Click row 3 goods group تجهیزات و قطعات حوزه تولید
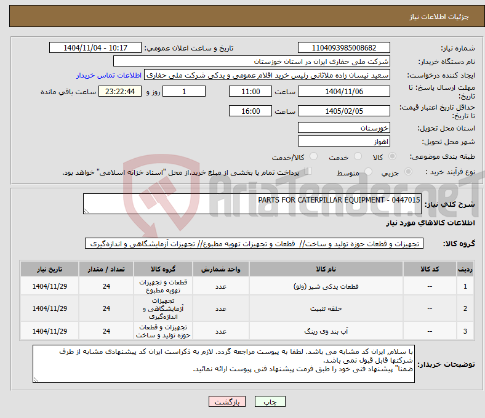This screenshot has height=418, width=485. (163, 331)
